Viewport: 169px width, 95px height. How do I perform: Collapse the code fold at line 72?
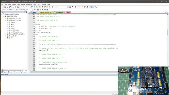(36, 25)
